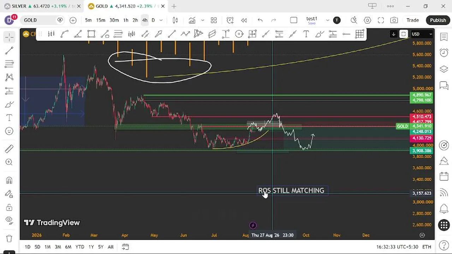Toggle magnet mode
The height and width of the screenshot is (254, 452).
tap(9, 181)
